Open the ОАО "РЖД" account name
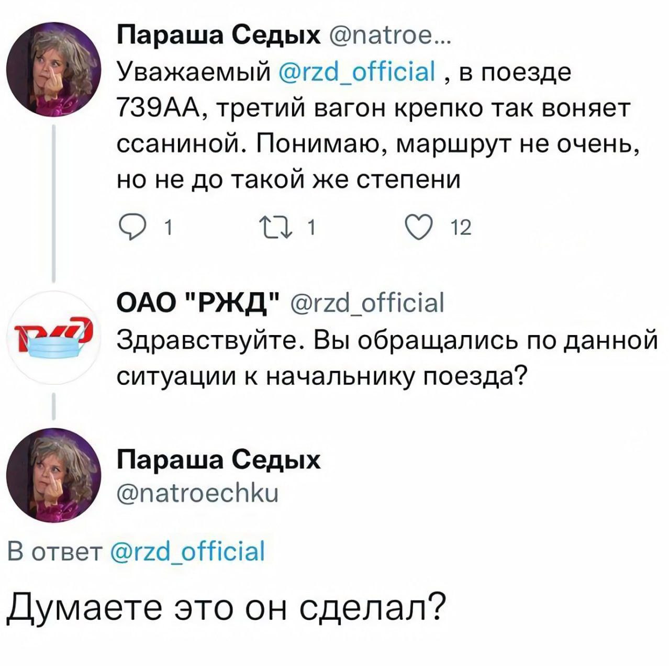Image resolution: width=669 pixels, height=670 pixels. pyautogui.click(x=198, y=302)
